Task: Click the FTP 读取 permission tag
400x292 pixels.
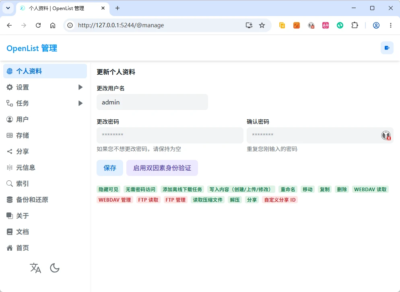Action: tap(148, 200)
